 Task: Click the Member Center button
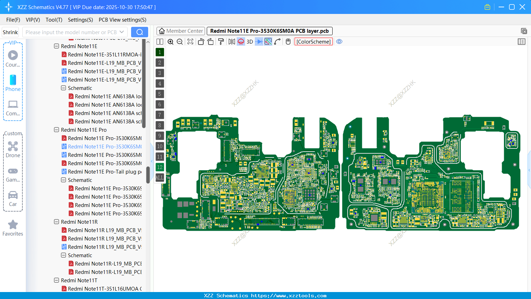[181, 31]
